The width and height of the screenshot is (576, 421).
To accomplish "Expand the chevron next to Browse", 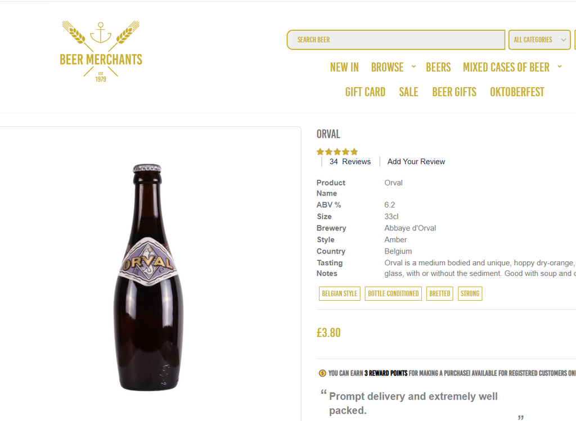I will (x=413, y=67).
